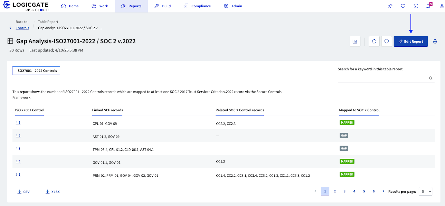Sort by Related SOC 2 Control records column
The image size is (445, 206).
[x=240, y=110]
